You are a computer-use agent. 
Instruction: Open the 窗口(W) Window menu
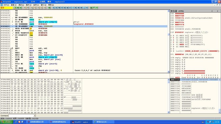pos(44,5)
